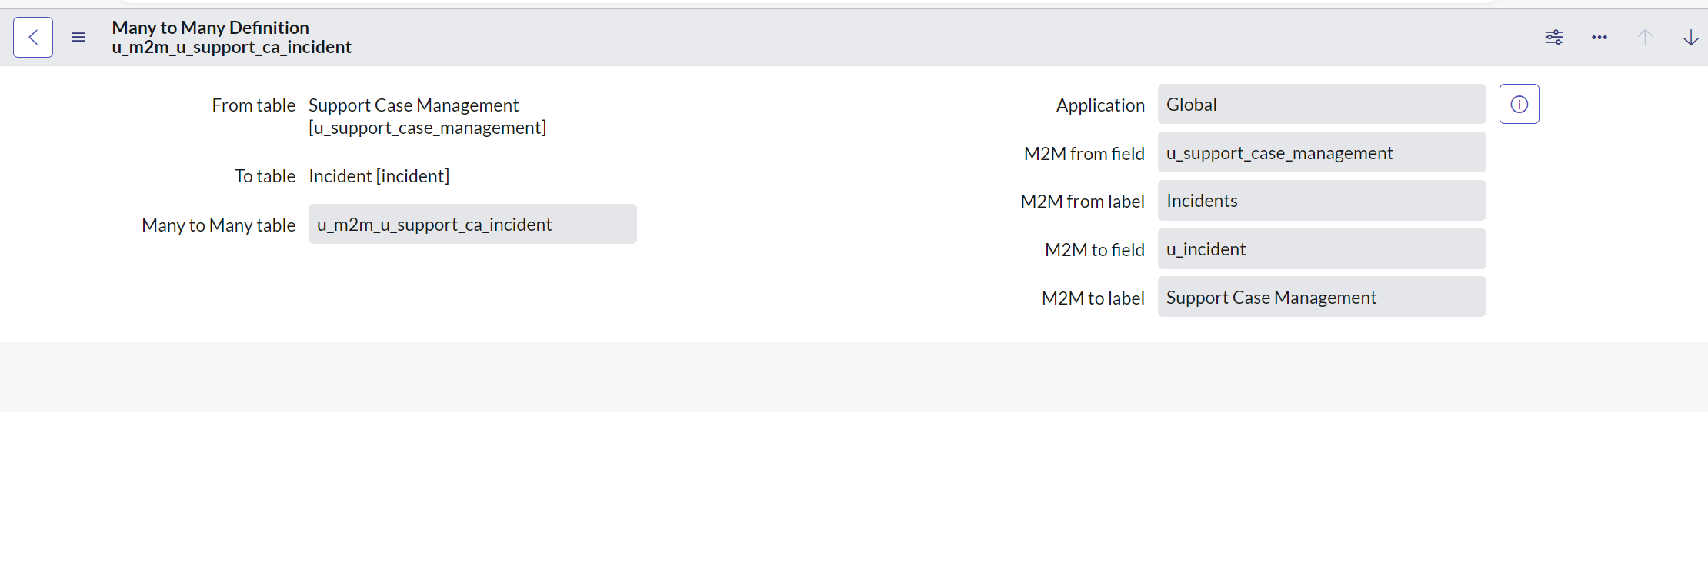The width and height of the screenshot is (1708, 563).
Task: Open context menu from ellipsis in header
Action: click(1599, 36)
